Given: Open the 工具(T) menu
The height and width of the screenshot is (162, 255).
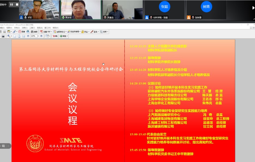Looking at the screenshot, I should tap(32, 28).
